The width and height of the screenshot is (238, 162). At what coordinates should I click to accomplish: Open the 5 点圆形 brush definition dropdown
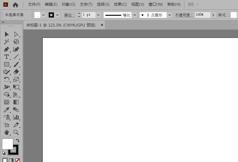170,15
